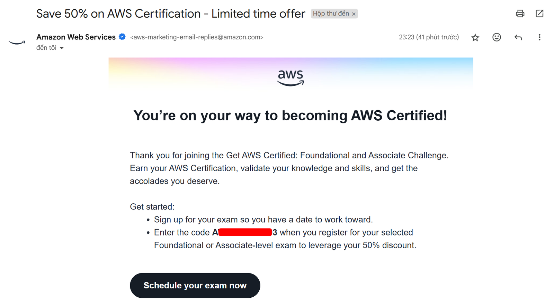Click the gradient banner header image
Image resolution: width=554 pixels, height=306 pixels.
[291, 73]
